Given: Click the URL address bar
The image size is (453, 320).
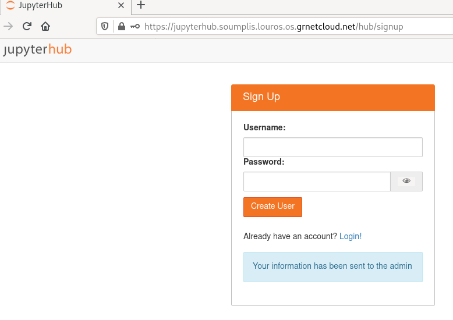Looking at the screenshot, I should pyautogui.click(x=274, y=26).
